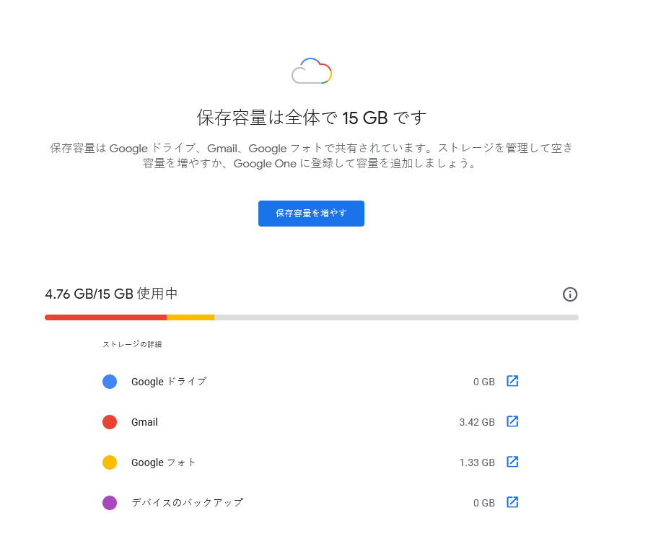
Task: Click the yellow Google フォト color dot
Action: tap(110, 462)
